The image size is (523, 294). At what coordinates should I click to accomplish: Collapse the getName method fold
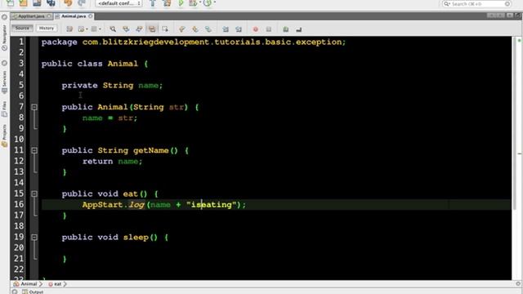pyautogui.click(x=34, y=150)
